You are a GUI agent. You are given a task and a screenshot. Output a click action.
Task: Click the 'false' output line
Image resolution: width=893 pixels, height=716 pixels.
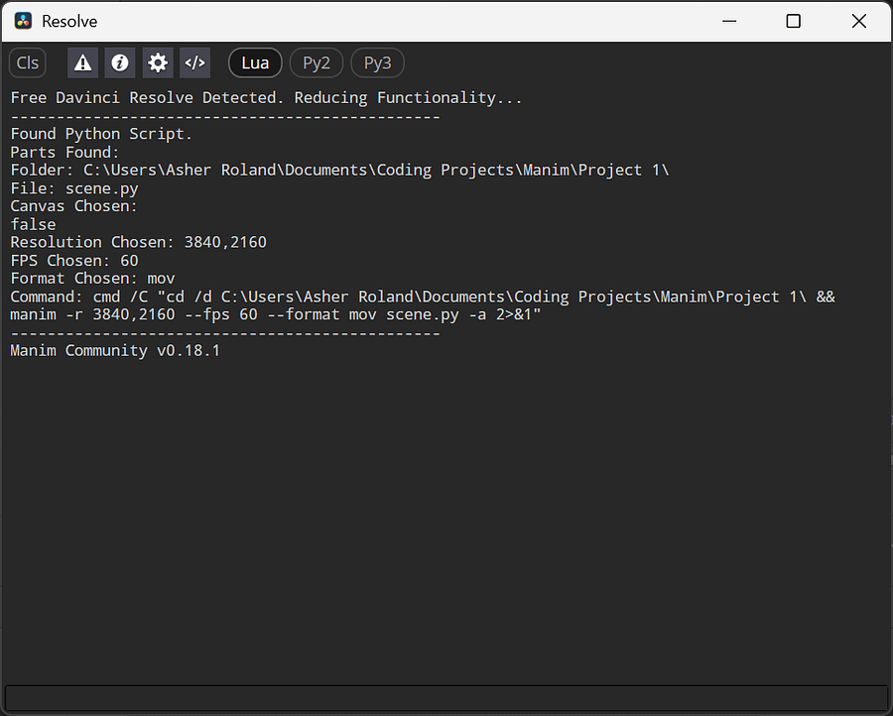tap(33, 224)
